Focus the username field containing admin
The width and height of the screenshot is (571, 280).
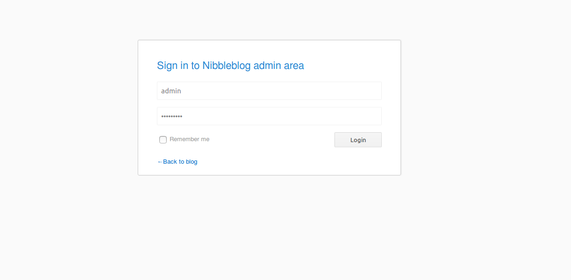[269, 91]
